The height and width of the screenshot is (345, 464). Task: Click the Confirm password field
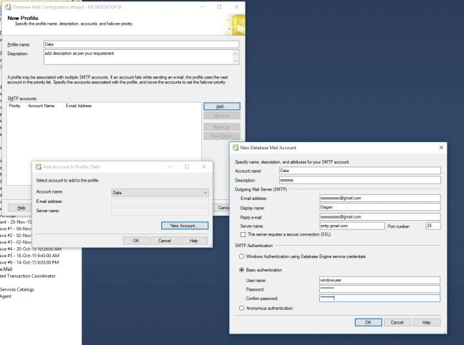tap(380, 298)
